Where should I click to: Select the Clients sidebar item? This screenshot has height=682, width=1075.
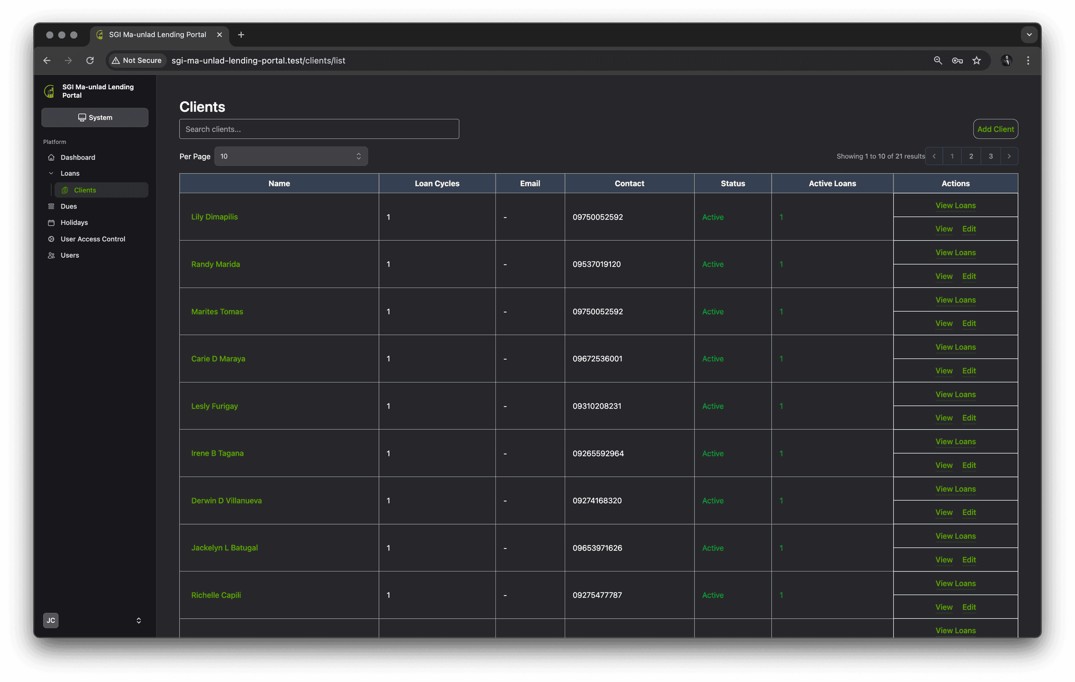click(101, 190)
